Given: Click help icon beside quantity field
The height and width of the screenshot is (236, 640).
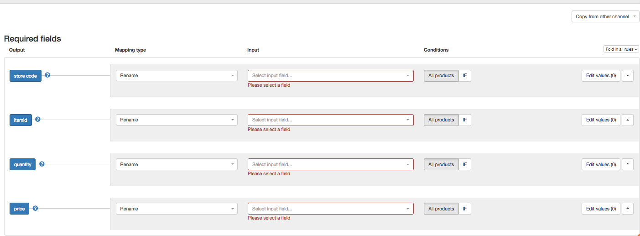Looking at the screenshot, I should tap(42, 164).
